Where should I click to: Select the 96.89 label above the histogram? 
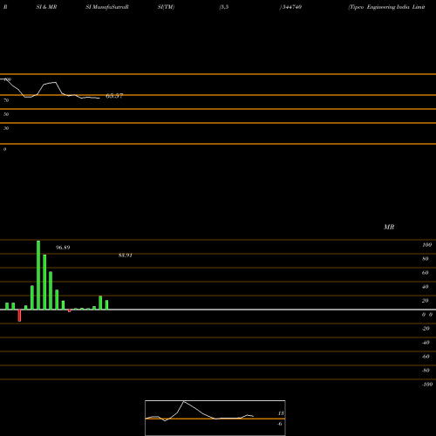click(x=63, y=248)
